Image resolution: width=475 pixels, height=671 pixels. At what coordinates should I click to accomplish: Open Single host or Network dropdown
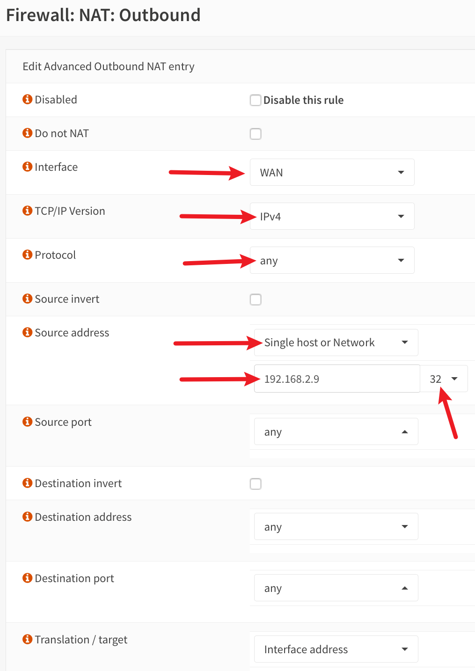click(x=336, y=343)
